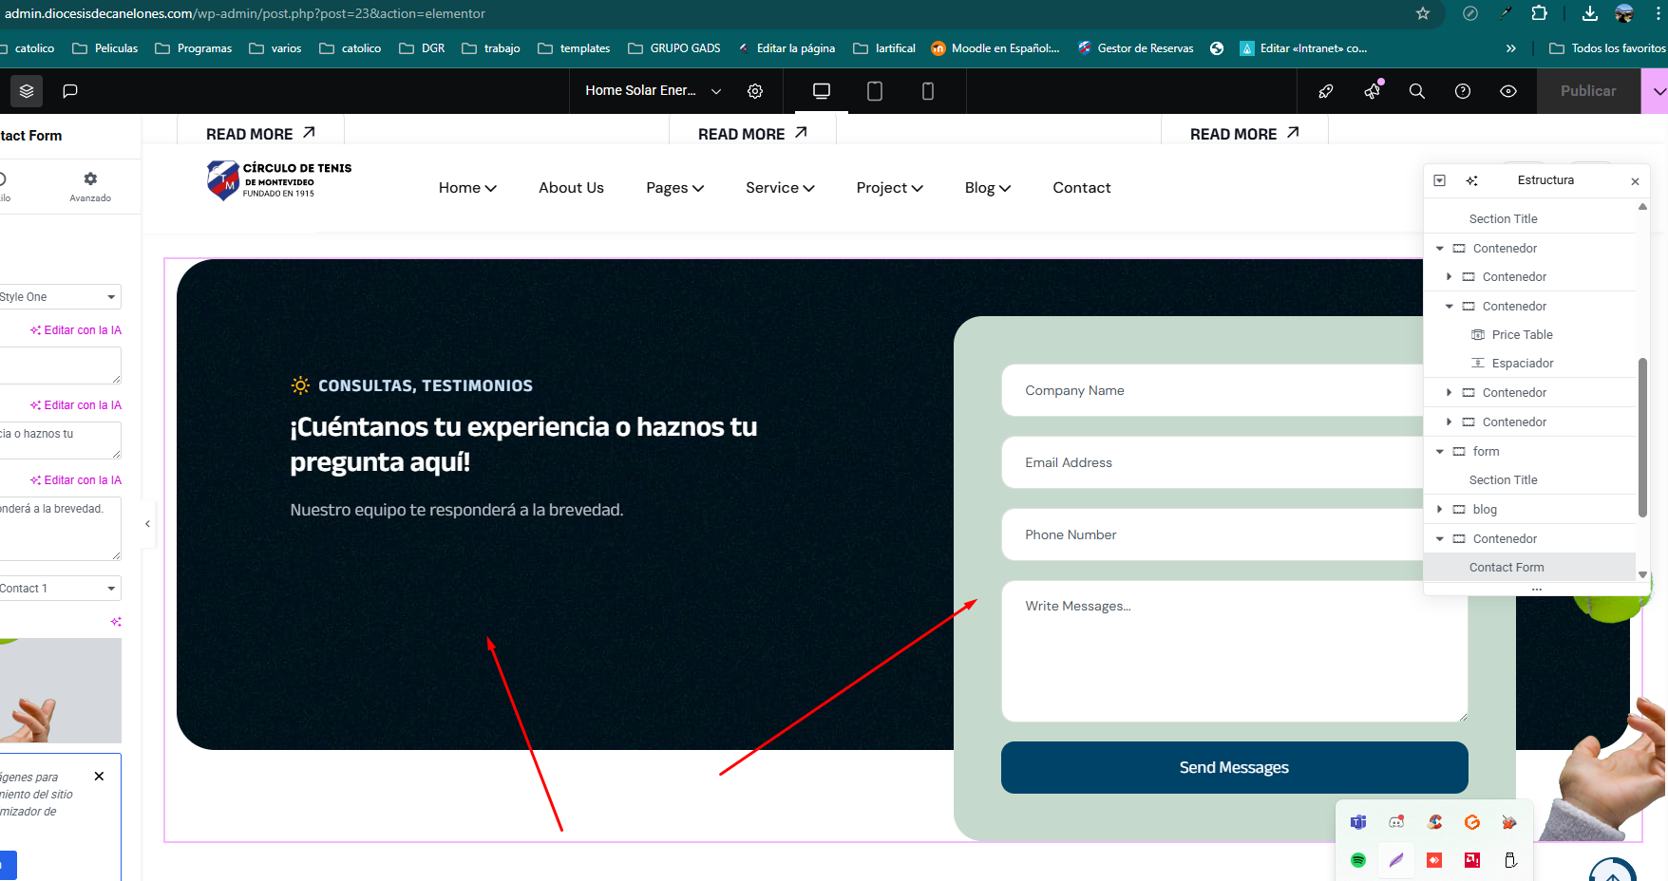Screen dimensions: 1668x881
Task: Click the About Us menu item
Action: pos(571,188)
